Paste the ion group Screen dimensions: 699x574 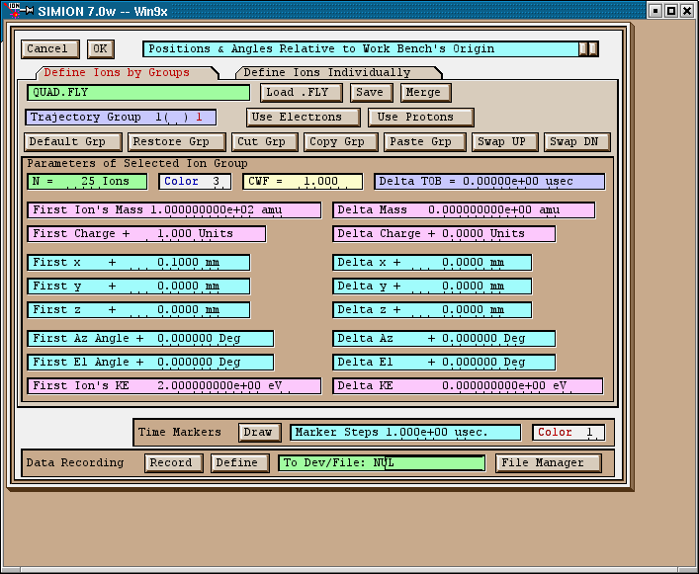click(x=425, y=142)
